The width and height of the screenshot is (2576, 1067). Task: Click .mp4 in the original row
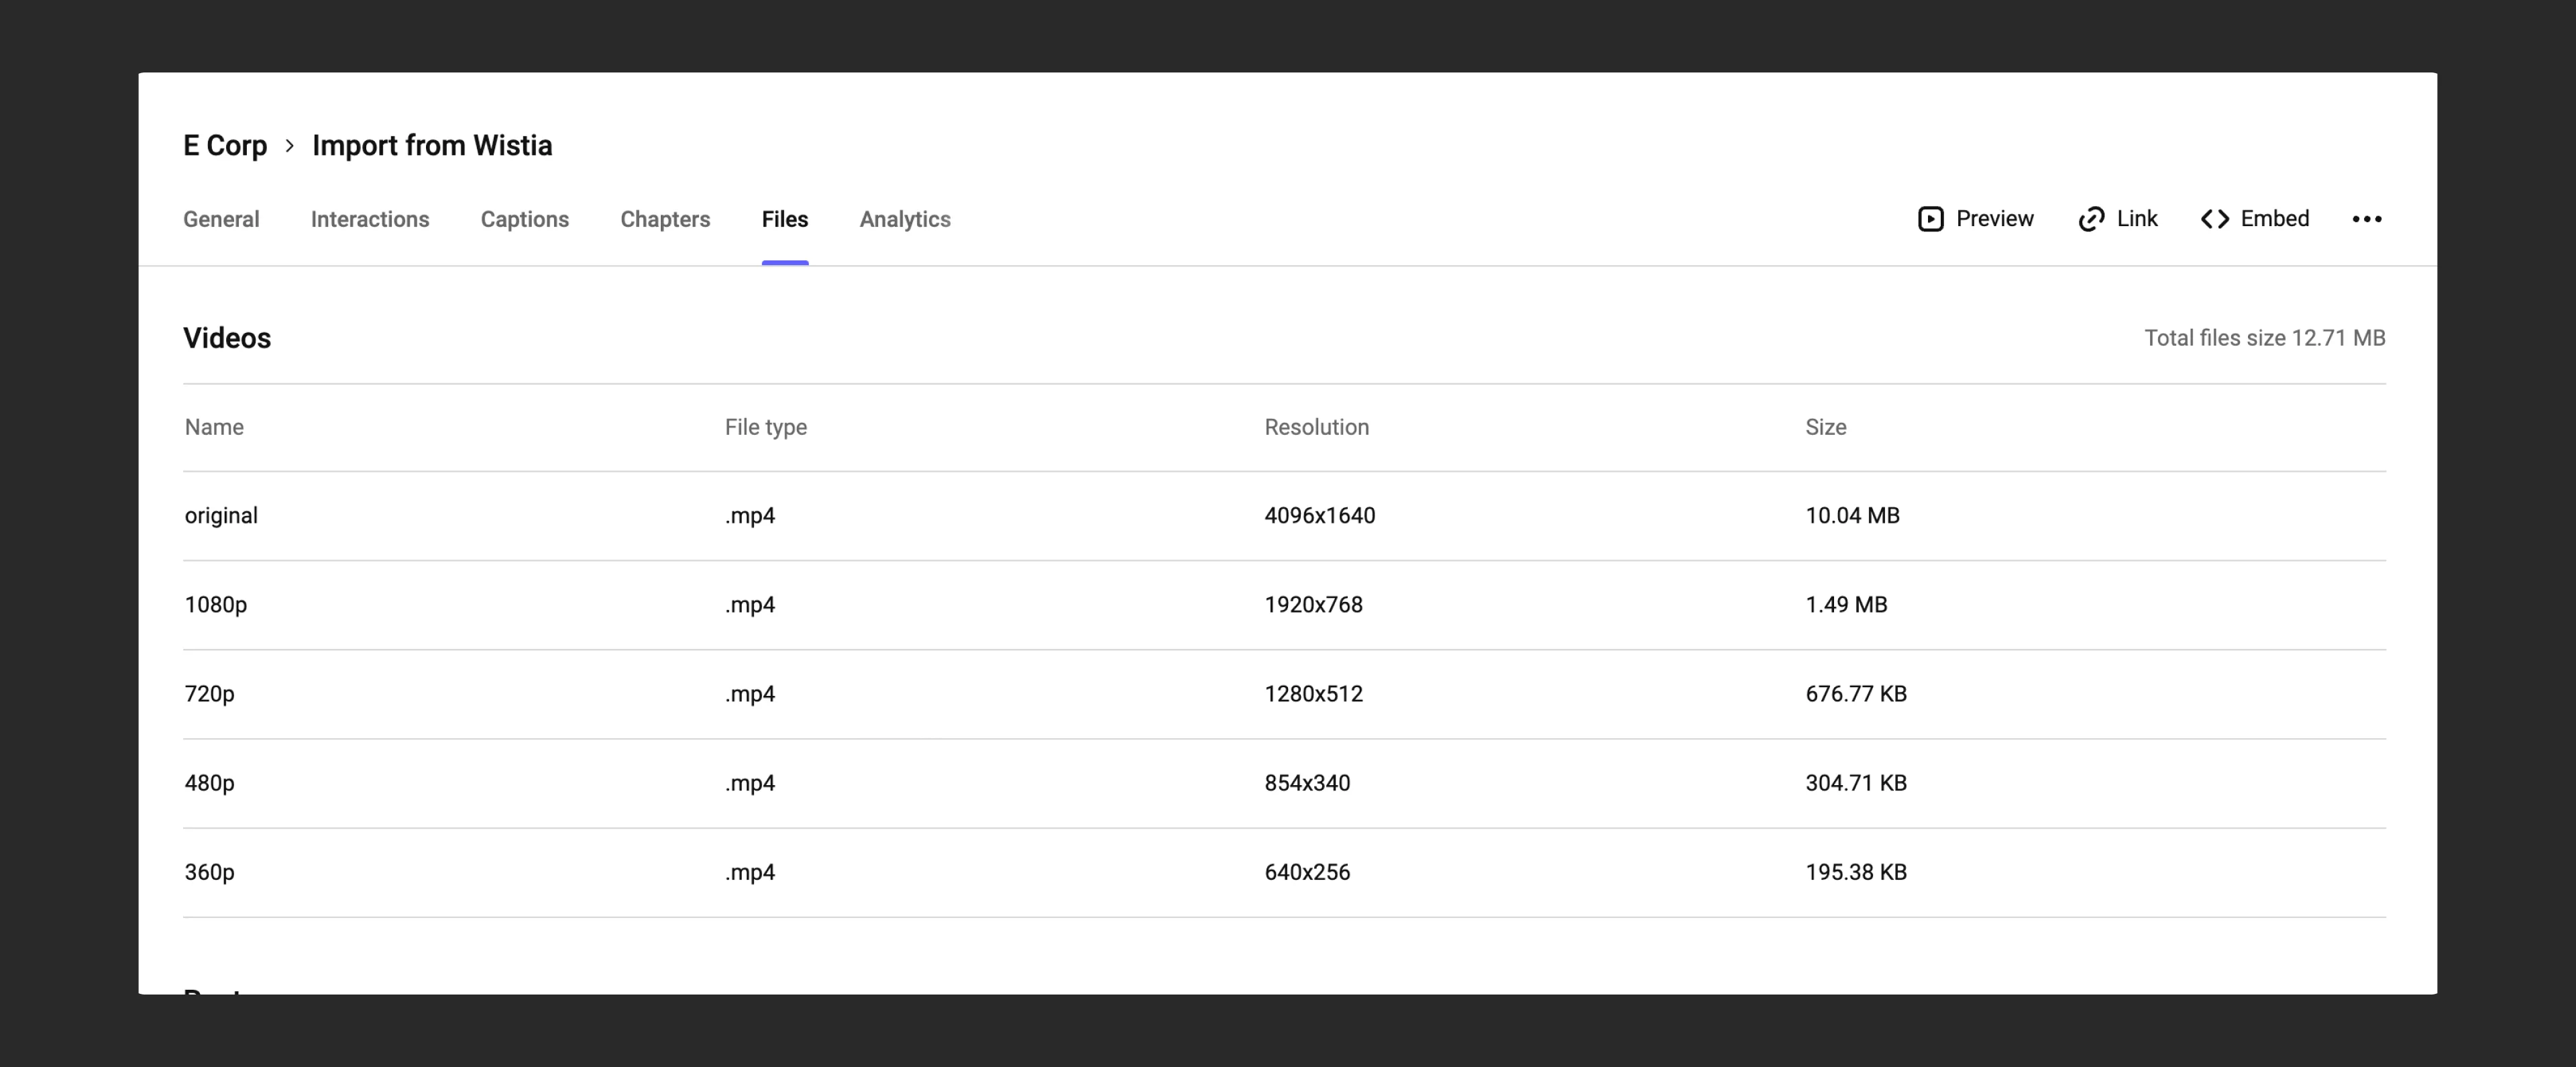coord(750,516)
